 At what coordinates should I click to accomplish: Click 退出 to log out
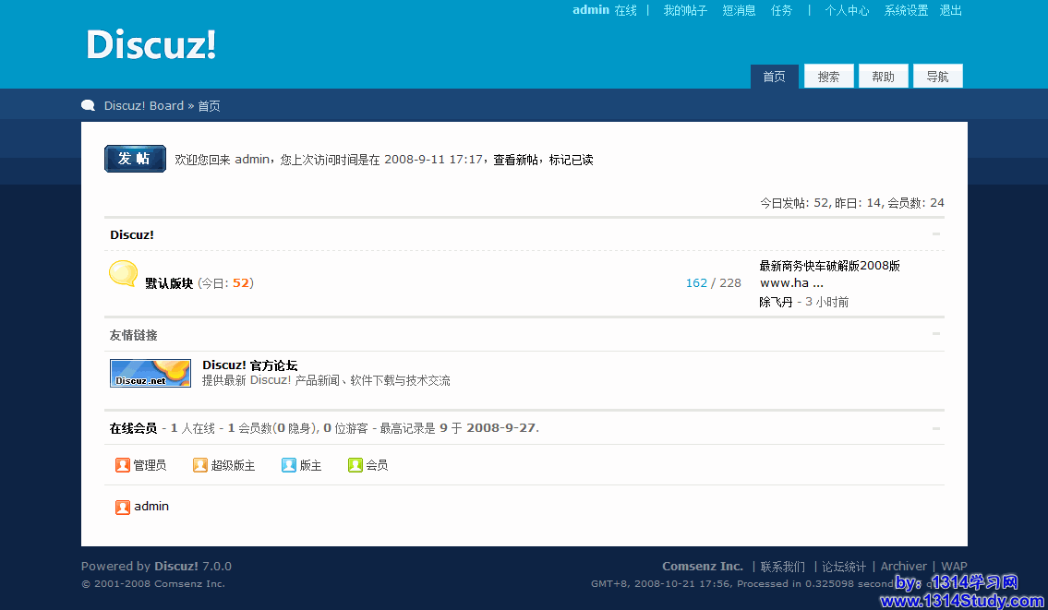click(x=951, y=10)
